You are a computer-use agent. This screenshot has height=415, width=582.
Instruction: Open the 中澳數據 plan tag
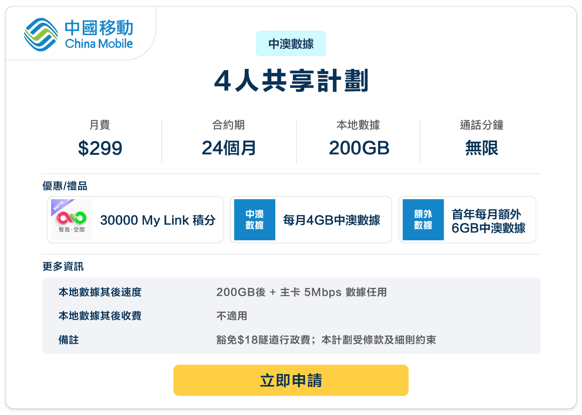291,43
